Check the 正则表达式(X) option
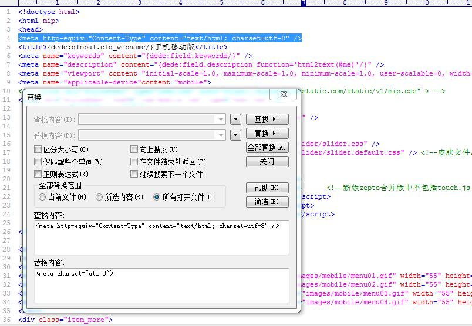472x326 pixels. click(38, 174)
